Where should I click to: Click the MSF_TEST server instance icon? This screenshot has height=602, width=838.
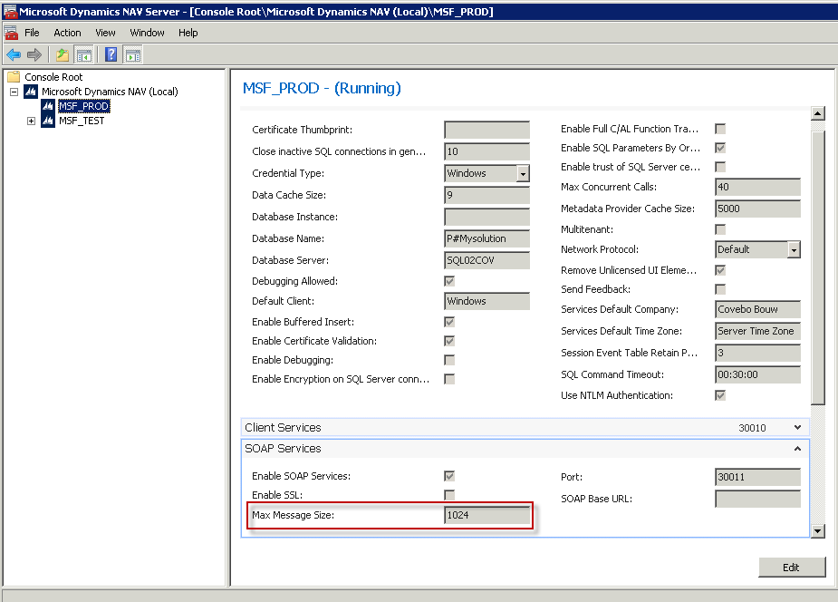click(46, 121)
